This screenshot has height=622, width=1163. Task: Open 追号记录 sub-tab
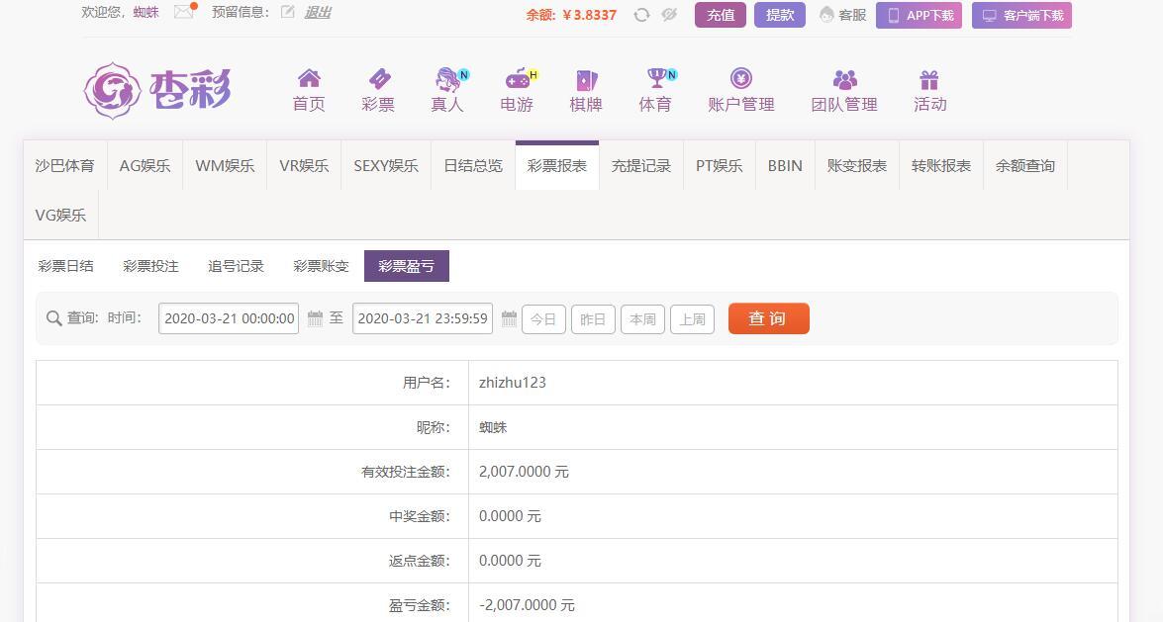(x=236, y=266)
